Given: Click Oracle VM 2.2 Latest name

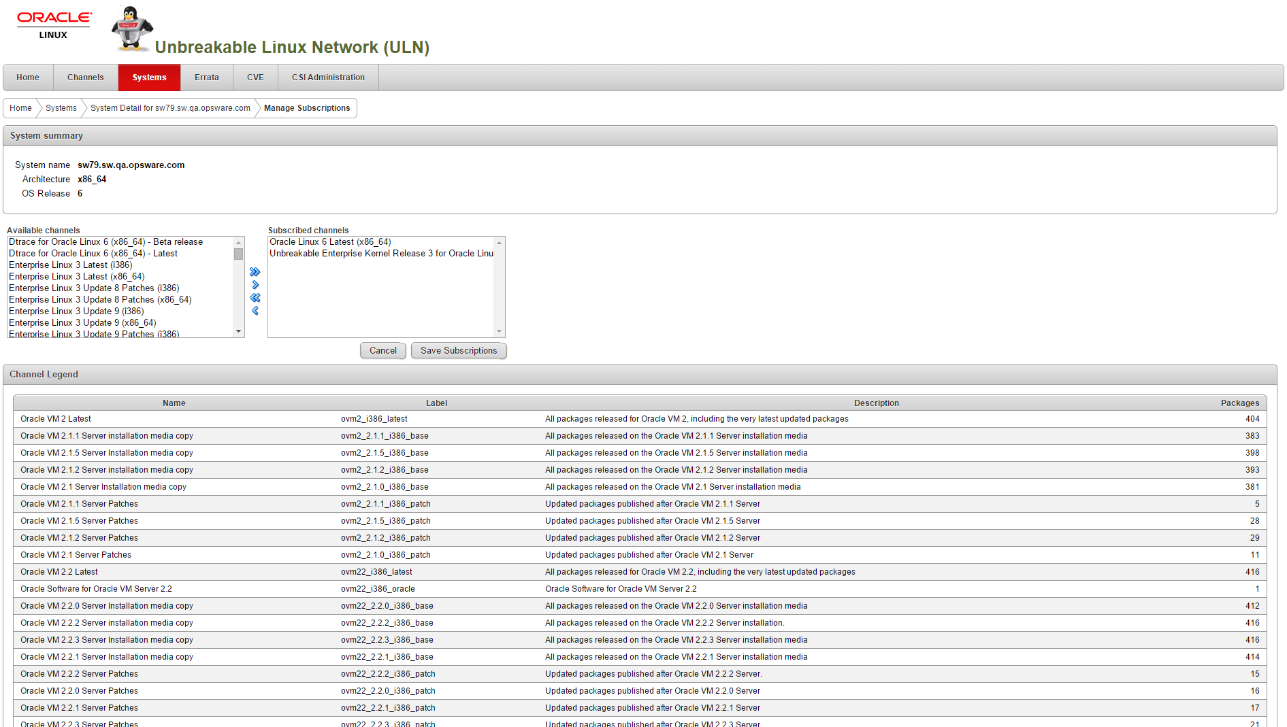Looking at the screenshot, I should [x=59, y=572].
